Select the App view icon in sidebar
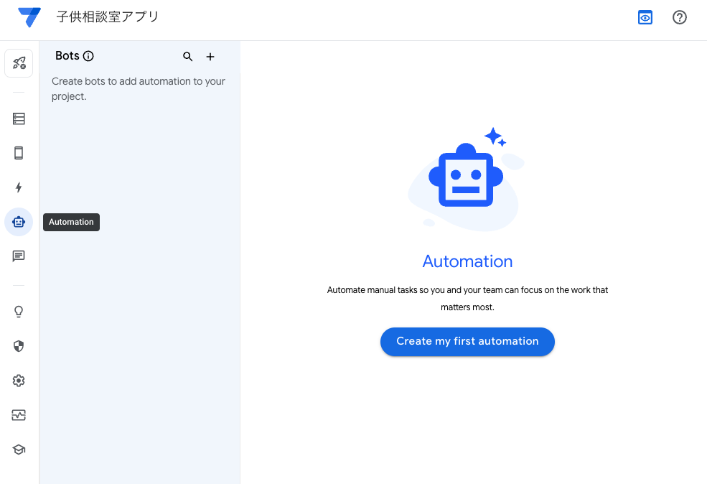 (18, 153)
